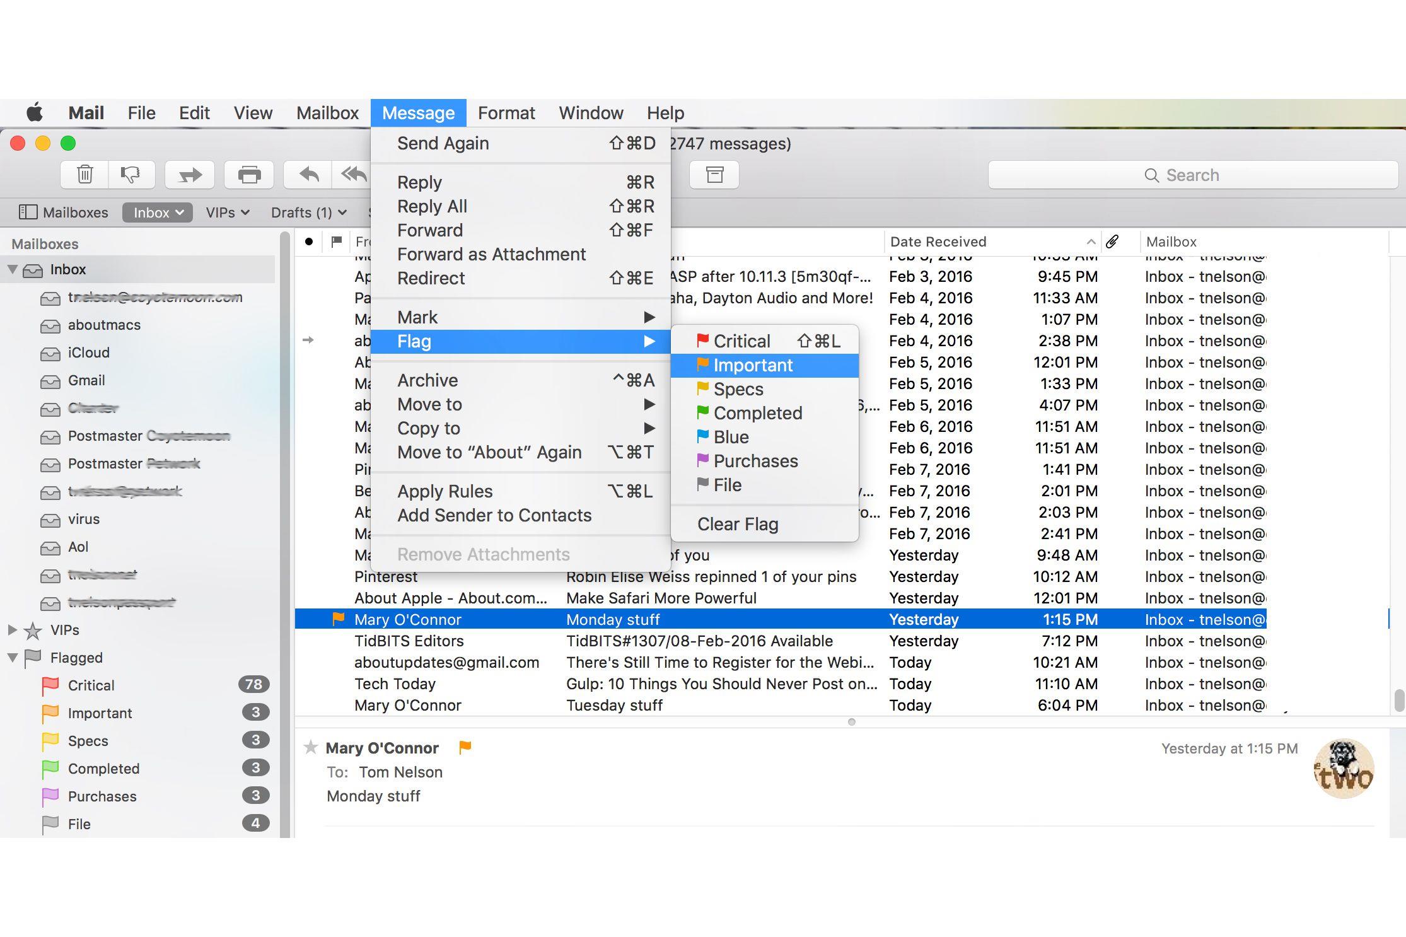Open the File menu
The width and height of the screenshot is (1406, 937).
point(141,113)
